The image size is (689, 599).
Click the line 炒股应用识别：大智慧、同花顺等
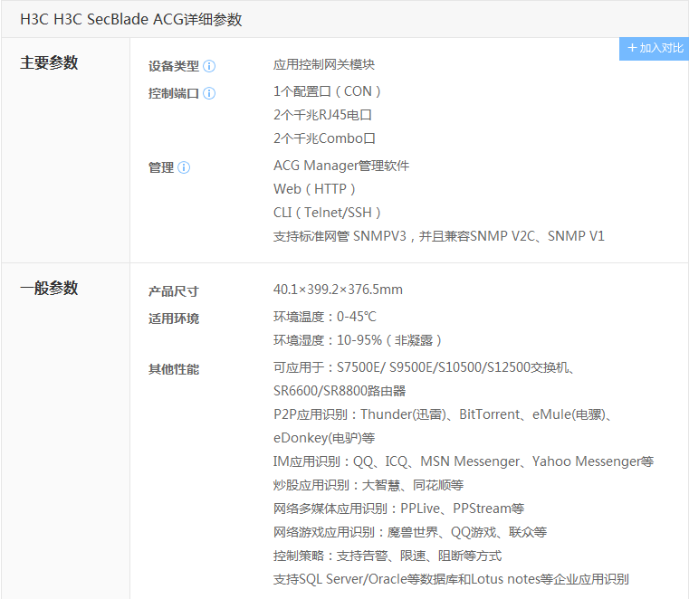point(368,486)
